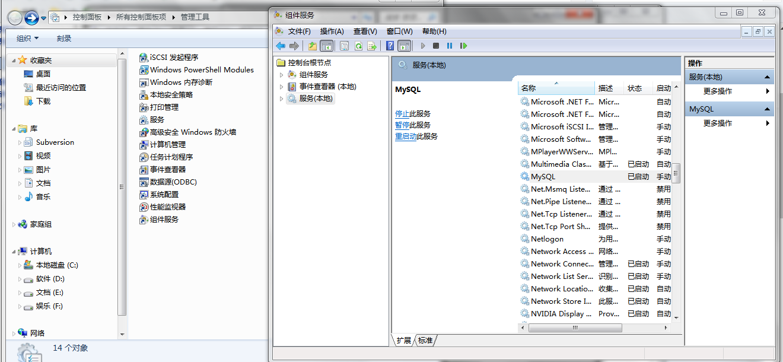This screenshot has width=783, height=362.
Task: Open the 窗口(W) menu
Action: point(400,31)
